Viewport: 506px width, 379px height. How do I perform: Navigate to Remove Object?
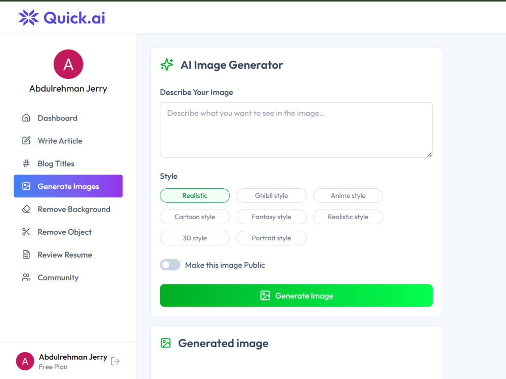click(68, 232)
